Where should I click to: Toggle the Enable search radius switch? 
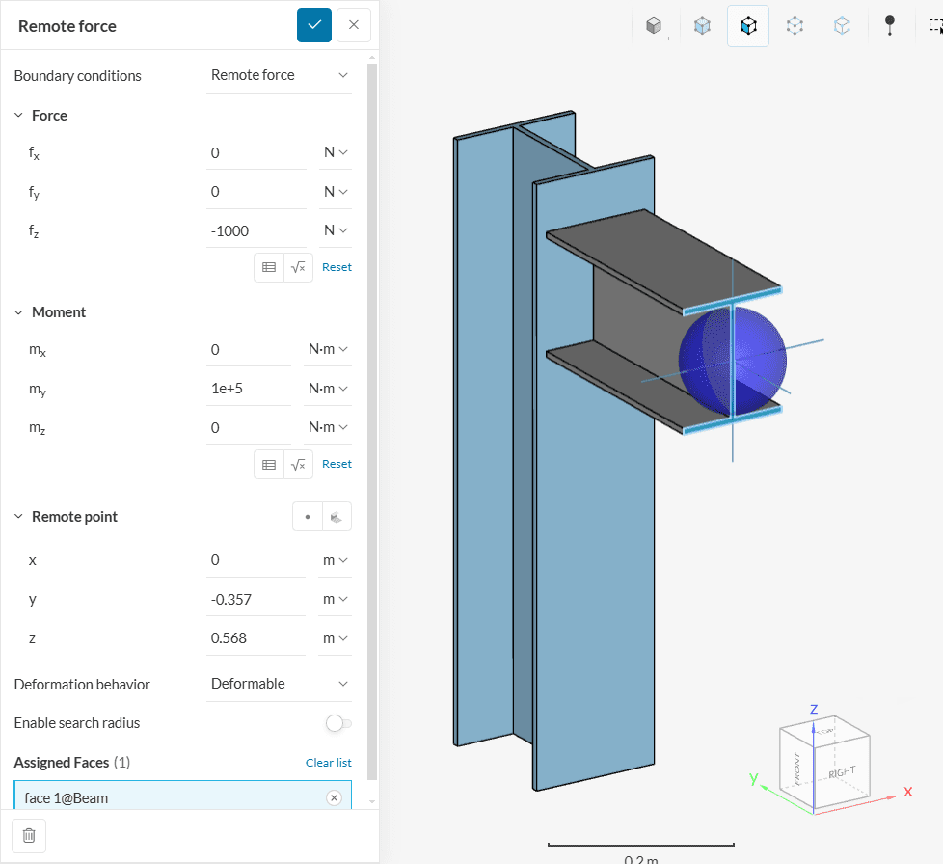pyautogui.click(x=338, y=723)
